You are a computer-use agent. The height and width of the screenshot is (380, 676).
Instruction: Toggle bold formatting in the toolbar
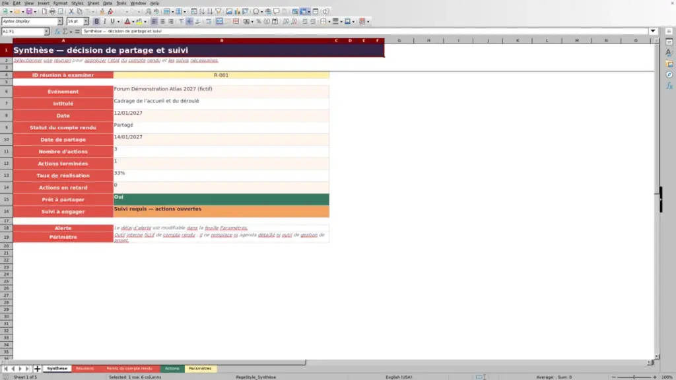pyautogui.click(x=96, y=21)
